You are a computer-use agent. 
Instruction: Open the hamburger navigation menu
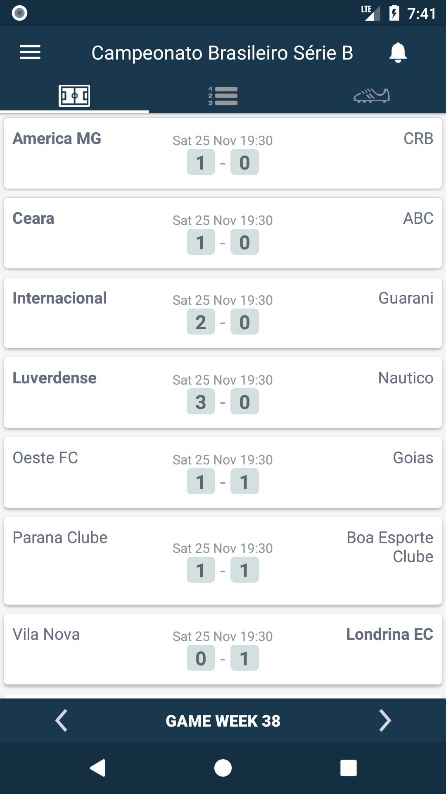(30, 53)
